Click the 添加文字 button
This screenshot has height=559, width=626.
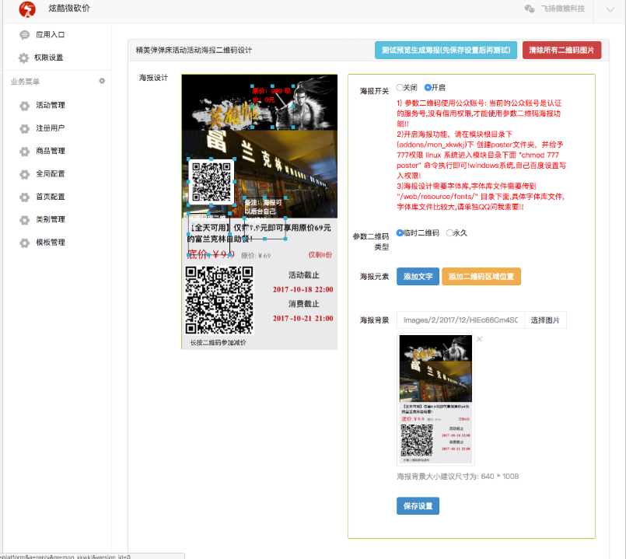pyautogui.click(x=418, y=276)
